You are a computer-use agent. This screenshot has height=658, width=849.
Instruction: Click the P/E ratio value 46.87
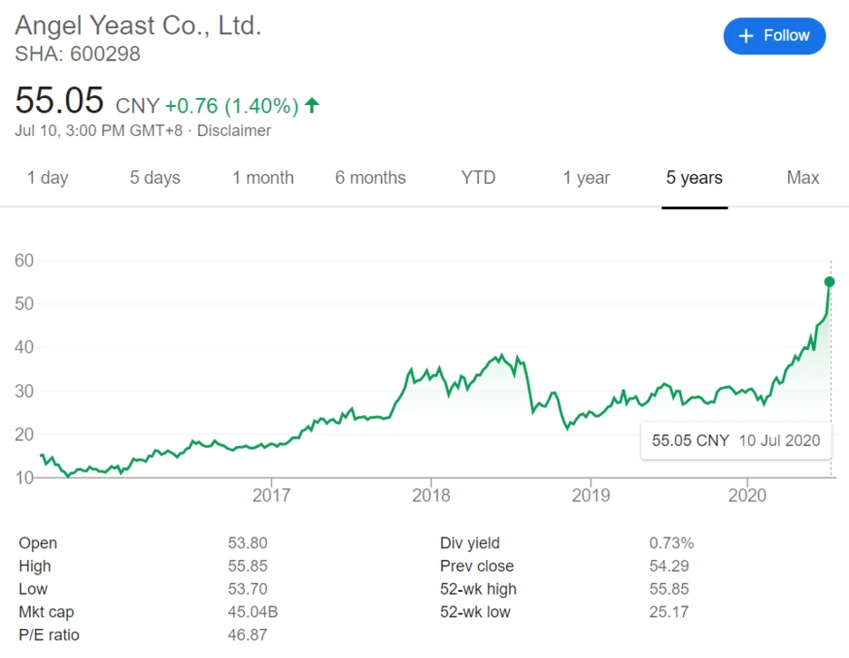[248, 634]
